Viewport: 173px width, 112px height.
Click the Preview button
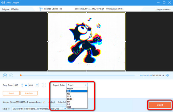coord(29,93)
